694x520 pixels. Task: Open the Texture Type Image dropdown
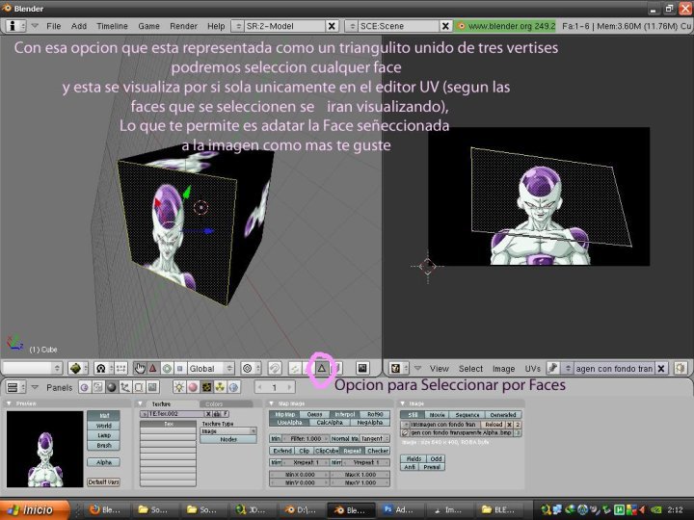[x=228, y=430]
